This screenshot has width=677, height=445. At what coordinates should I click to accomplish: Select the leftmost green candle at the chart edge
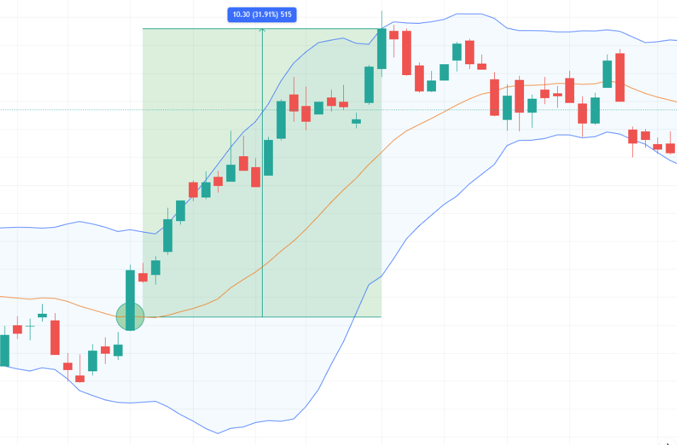point(4,350)
